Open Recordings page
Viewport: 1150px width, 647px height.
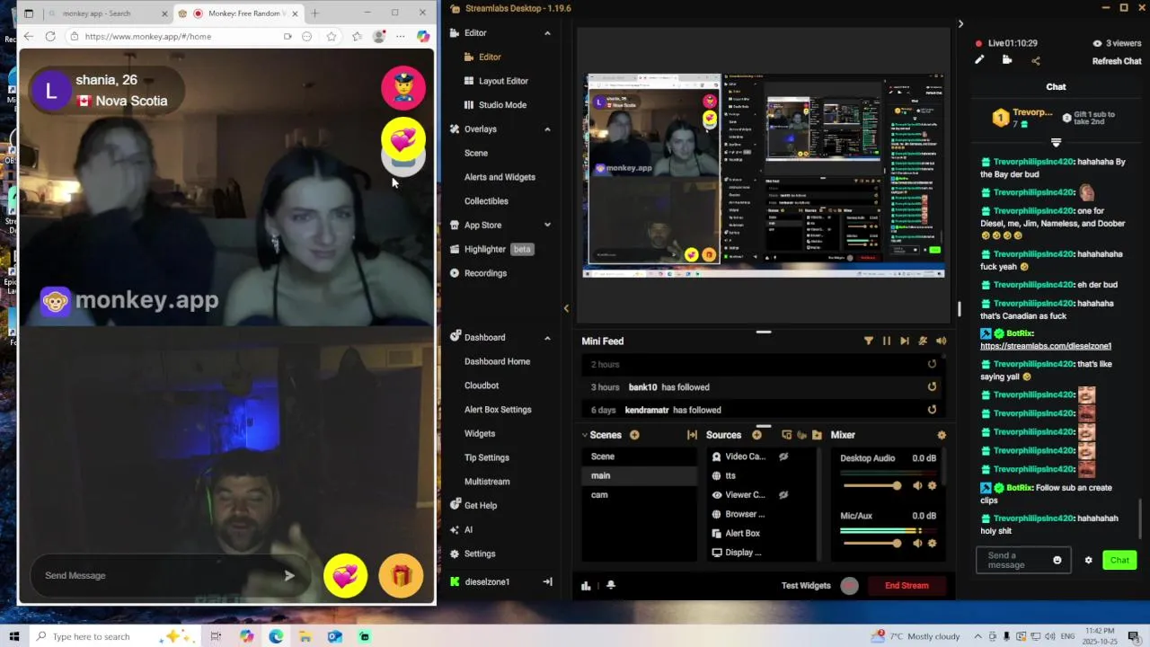click(x=485, y=273)
